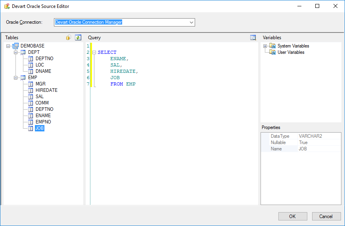The image size is (345, 226).
Task: Collapse the SELECT statement code fold
Action: (94, 52)
